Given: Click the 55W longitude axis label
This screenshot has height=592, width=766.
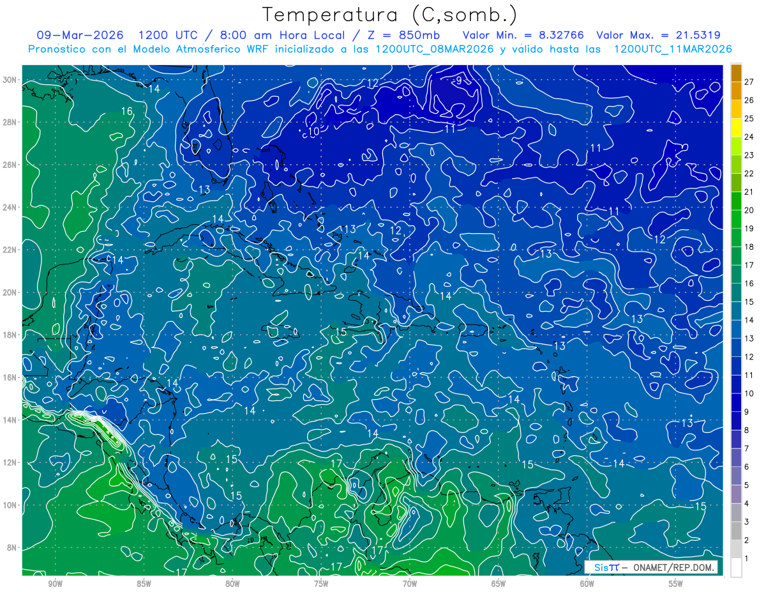Looking at the screenshot, I should pyautogui.click(x=676, y=584).
